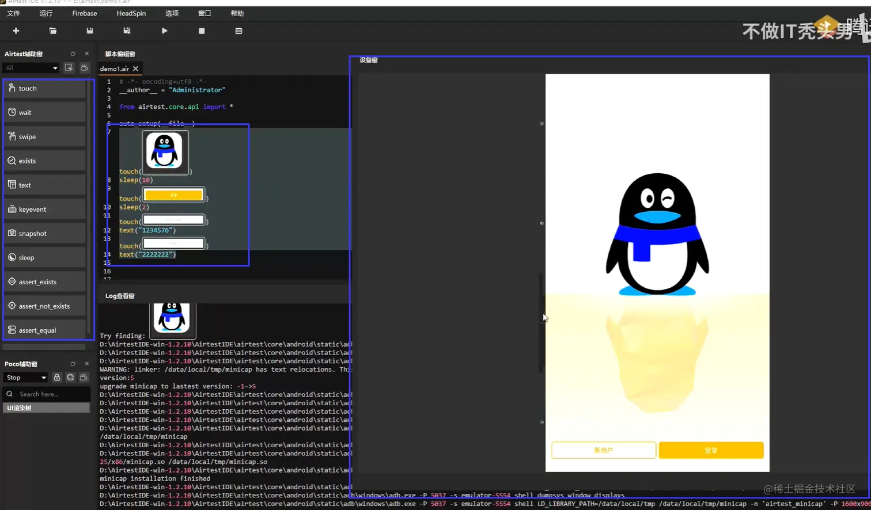Open the 文件 menu

pyautogui.click(x=13, y=13)
